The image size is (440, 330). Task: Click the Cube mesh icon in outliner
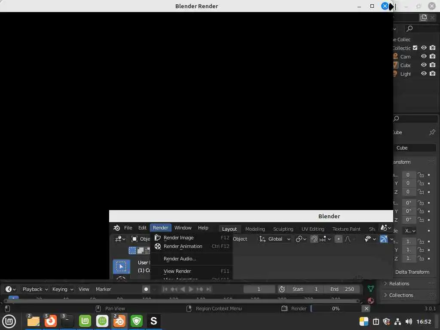pyautogui.click(x=395, y=65)
